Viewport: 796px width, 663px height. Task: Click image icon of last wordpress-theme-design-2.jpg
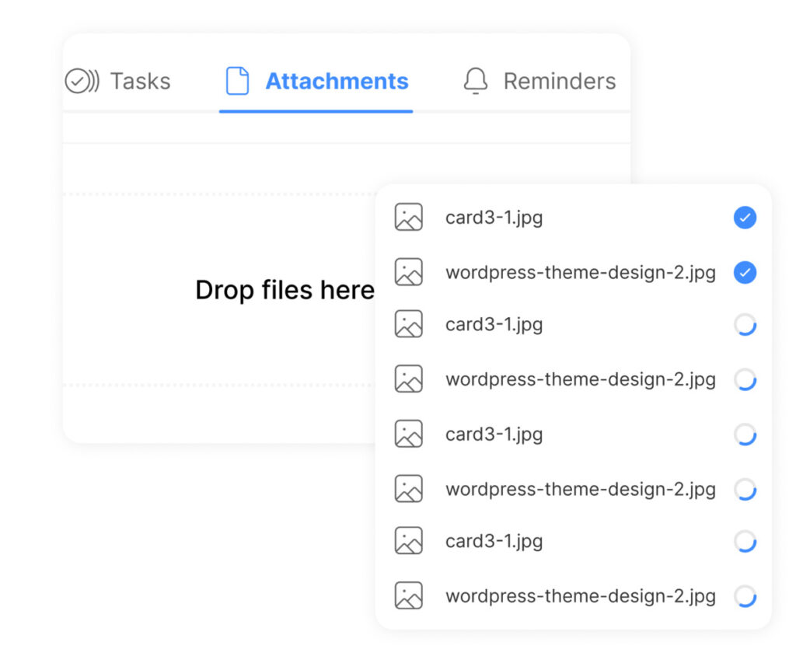tap(408, 596)
